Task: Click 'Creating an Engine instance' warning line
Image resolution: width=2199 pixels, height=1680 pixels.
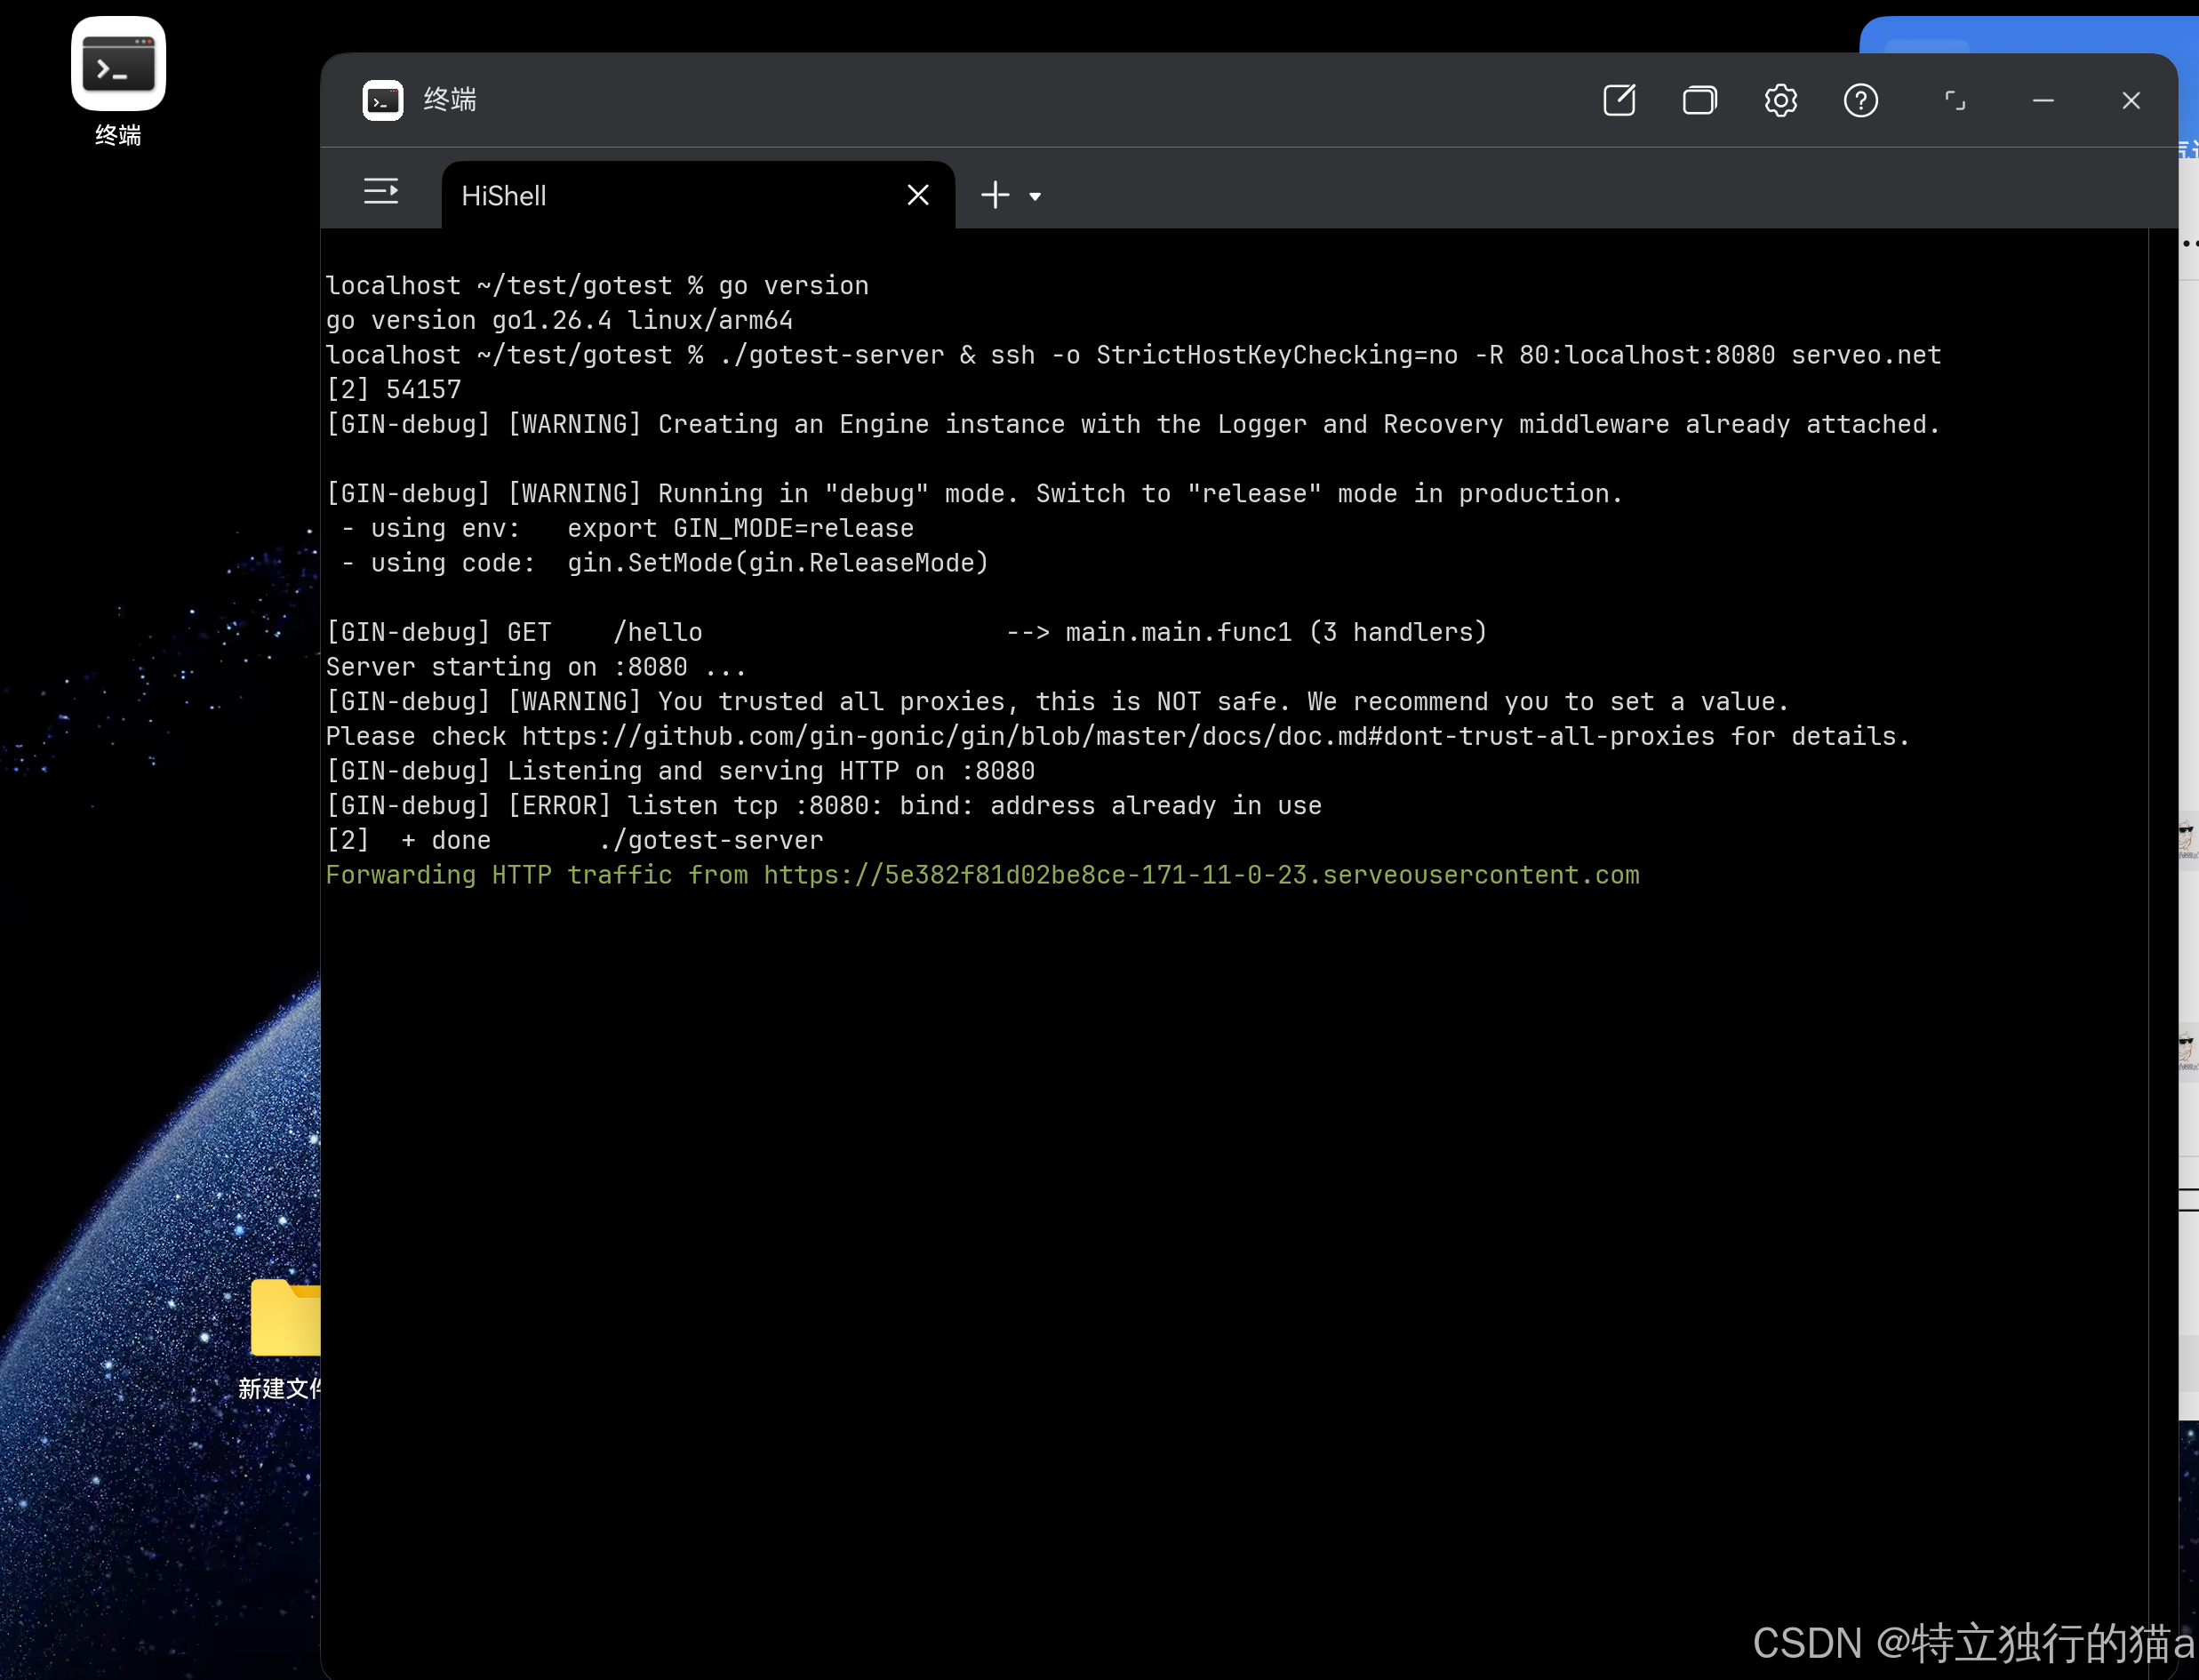Action: [x=1133, y=424]
